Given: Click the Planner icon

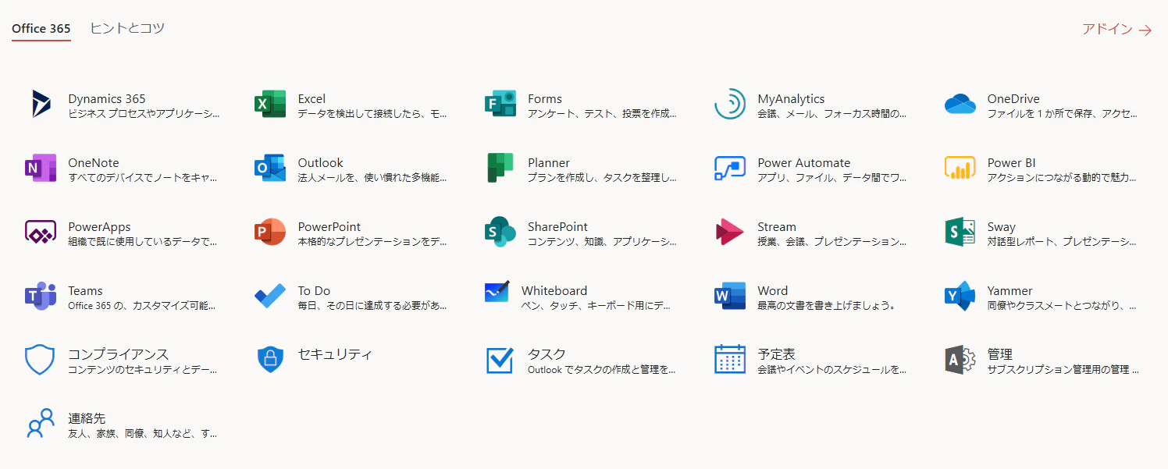Looking at the screenshot, I should click(x=500, y=168).
